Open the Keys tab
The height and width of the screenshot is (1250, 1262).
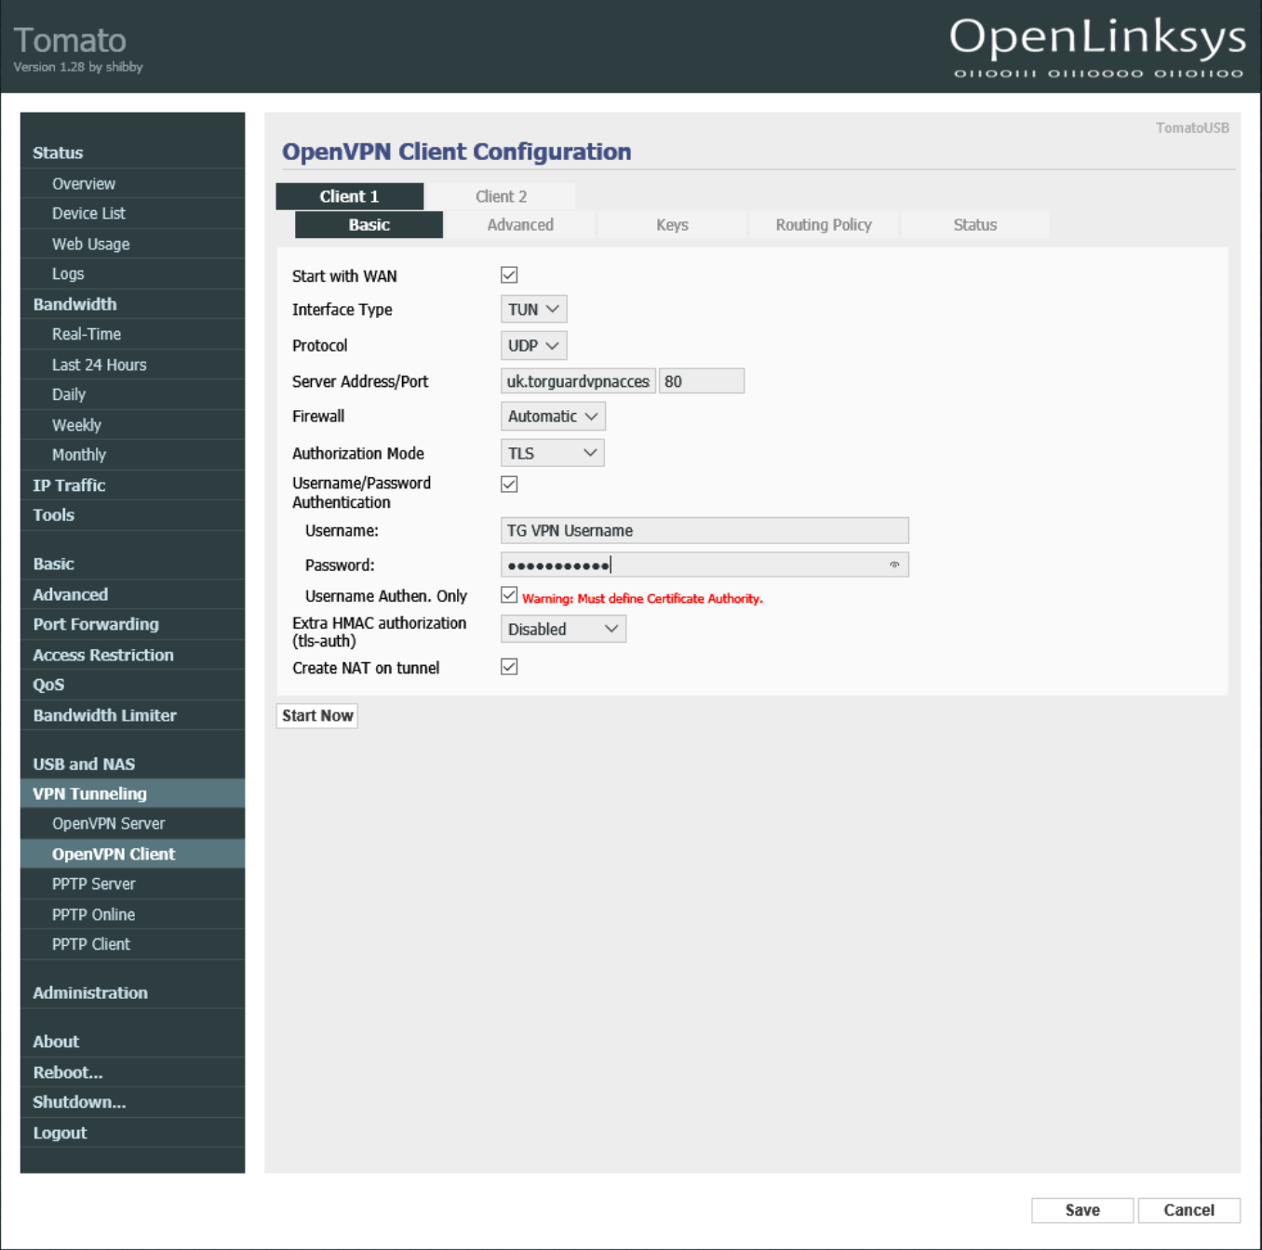click(x=672, y=225)
